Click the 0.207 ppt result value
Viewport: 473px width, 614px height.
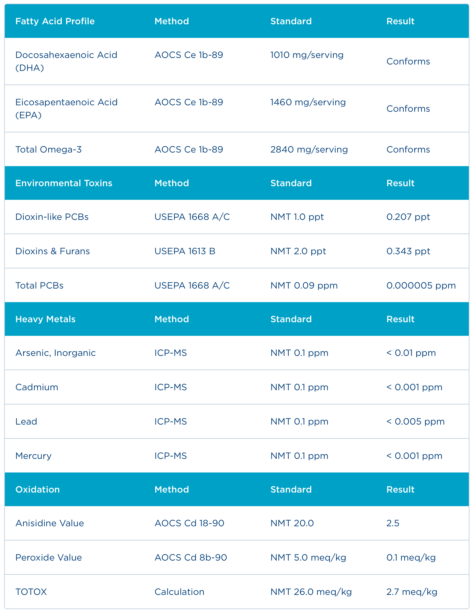click(x=408, y=217)
